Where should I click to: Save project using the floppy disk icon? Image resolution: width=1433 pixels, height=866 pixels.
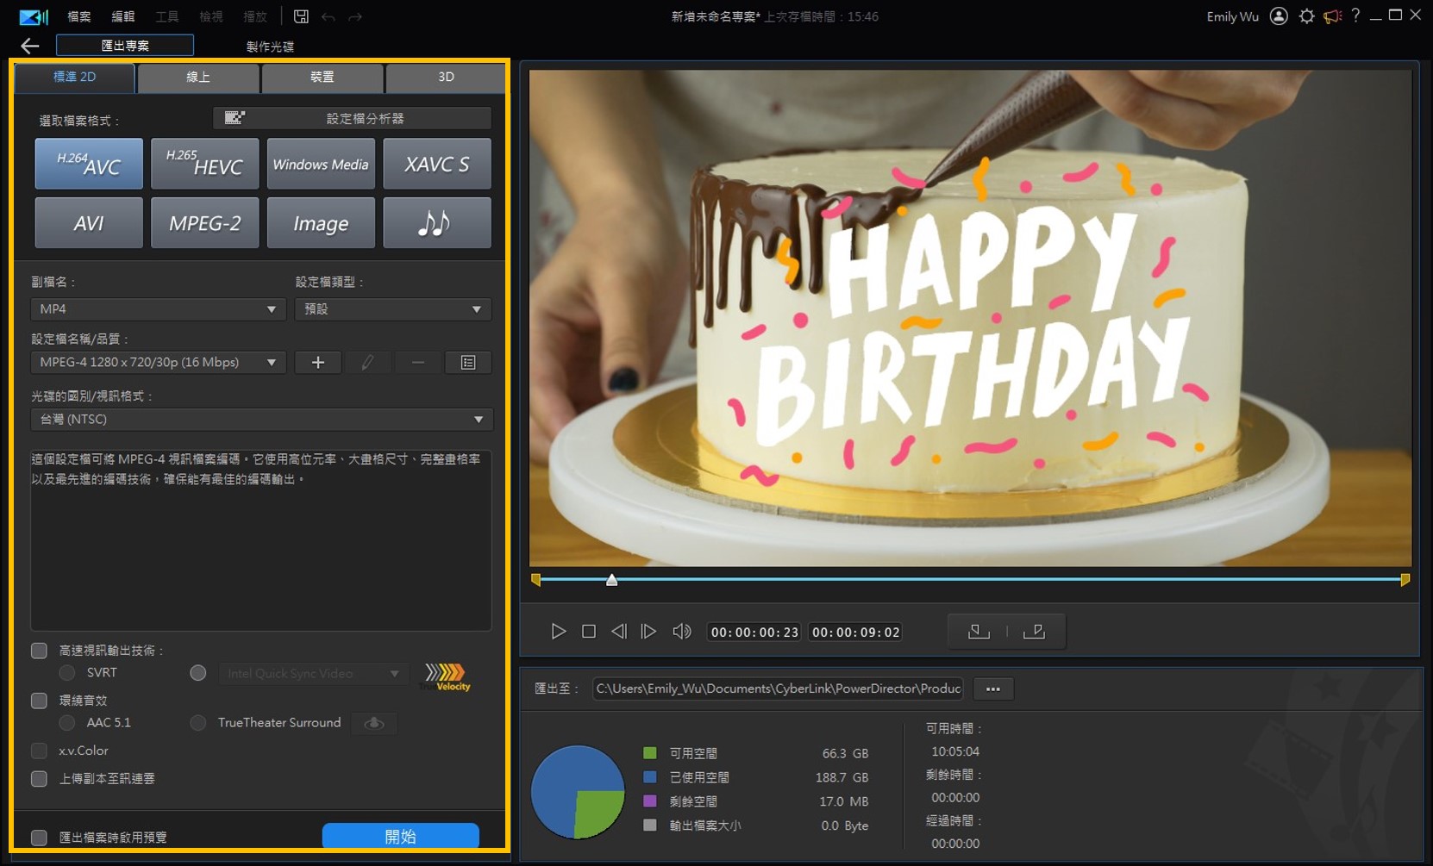301,16
